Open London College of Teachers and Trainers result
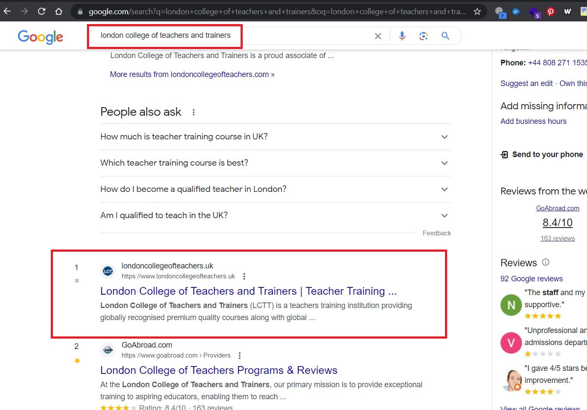Screen dimensions: 587x410 point(248,291)
